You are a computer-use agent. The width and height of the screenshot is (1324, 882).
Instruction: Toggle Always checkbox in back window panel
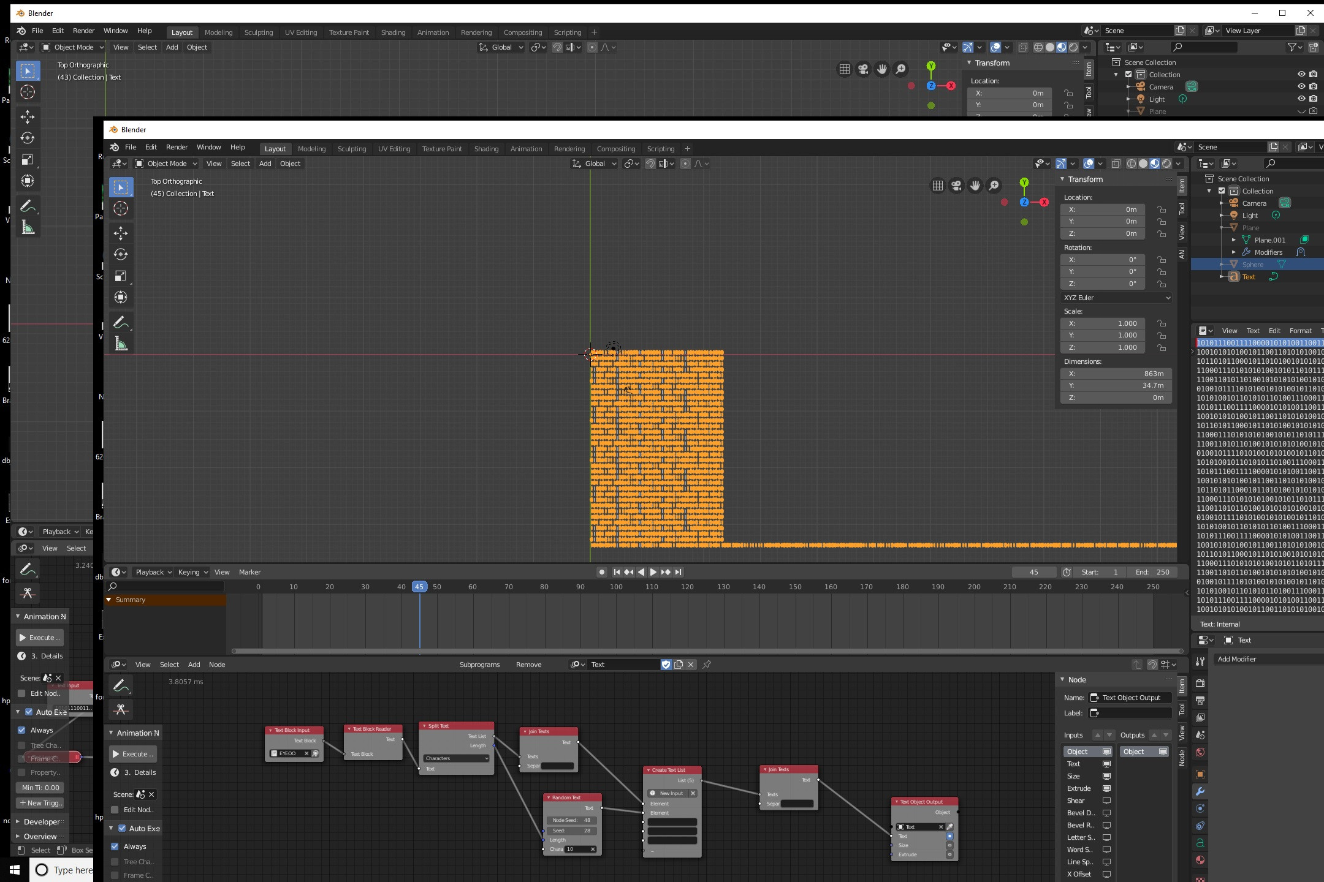[21, 730]
